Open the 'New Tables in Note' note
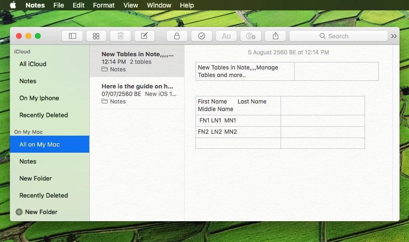This screenshot has width=409, height=242. pos(137,61)
